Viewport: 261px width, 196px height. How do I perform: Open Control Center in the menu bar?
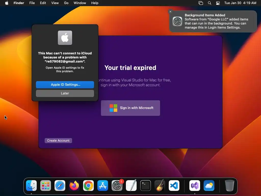pos(218,3)
